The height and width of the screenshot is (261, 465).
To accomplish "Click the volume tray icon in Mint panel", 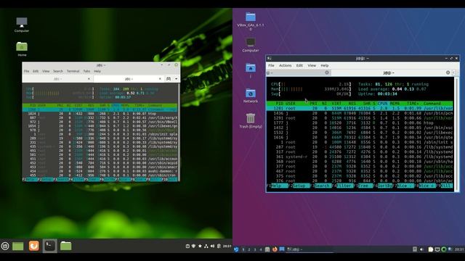I will pos(212,246).
